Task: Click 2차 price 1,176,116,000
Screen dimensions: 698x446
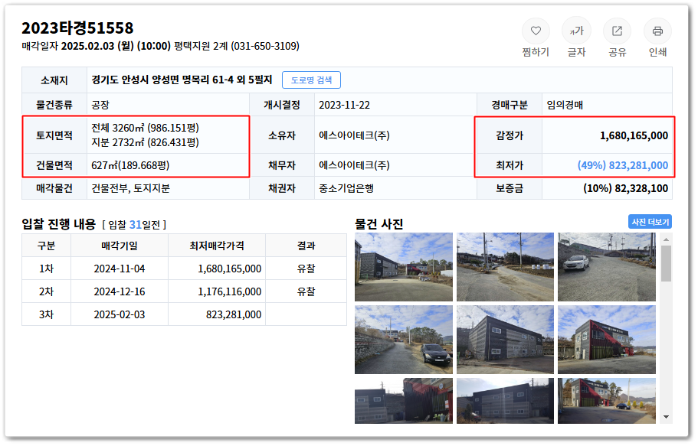Action: pos(230,291)
